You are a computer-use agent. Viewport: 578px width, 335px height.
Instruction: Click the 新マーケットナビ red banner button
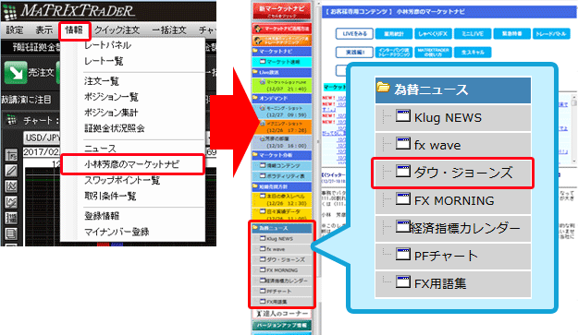coord(282,11)
